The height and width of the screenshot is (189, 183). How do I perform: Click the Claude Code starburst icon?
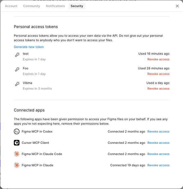[x=17, y=154]
